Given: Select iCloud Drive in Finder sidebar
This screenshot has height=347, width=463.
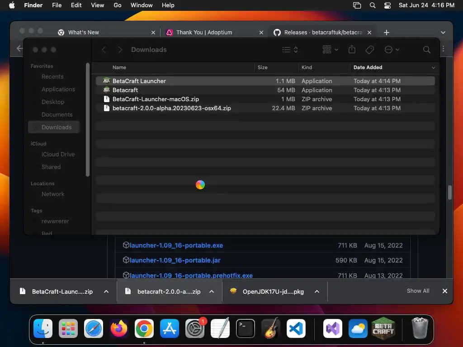Looking at the screenshot, I should (58, 155).
